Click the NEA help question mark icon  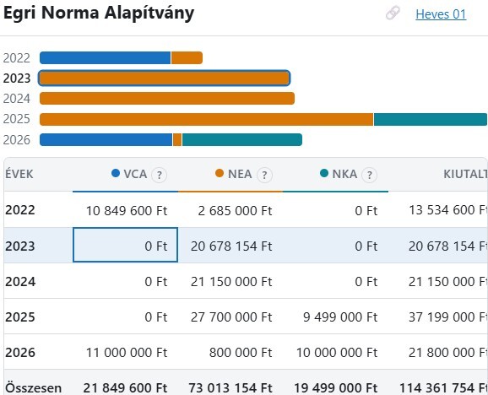point(264,175)
